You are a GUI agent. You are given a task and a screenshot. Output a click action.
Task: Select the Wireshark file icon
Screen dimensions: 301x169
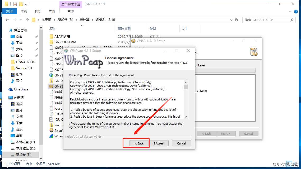(51, 136)
